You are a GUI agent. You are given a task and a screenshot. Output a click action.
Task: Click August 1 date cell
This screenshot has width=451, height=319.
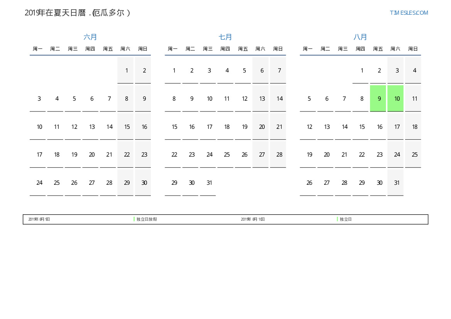361,70
